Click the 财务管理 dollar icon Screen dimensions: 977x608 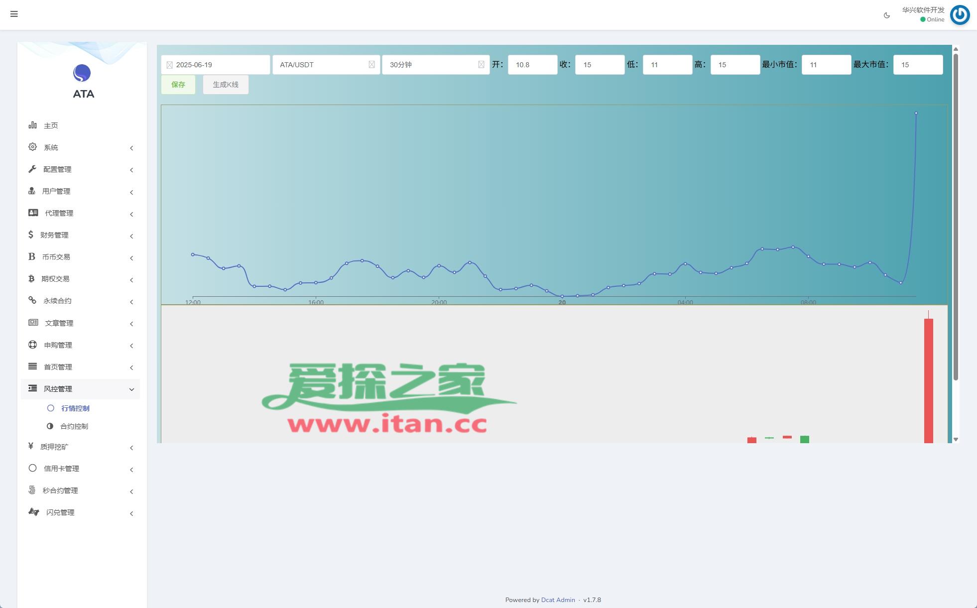[31, 235]
